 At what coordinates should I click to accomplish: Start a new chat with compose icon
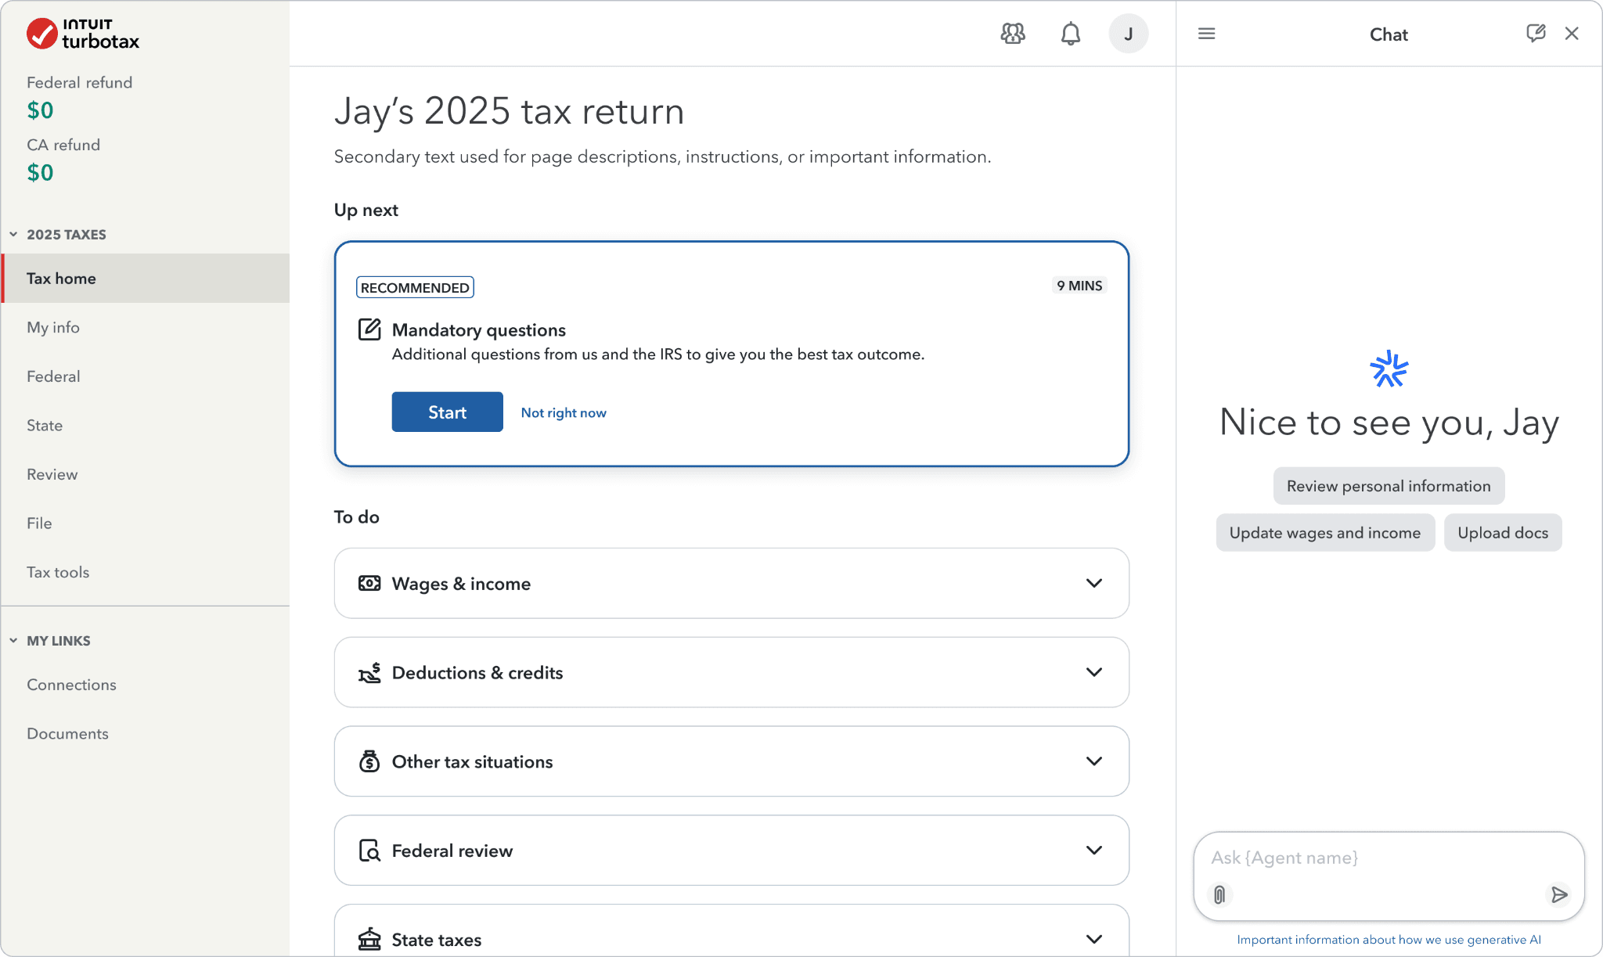point(1536,33)
